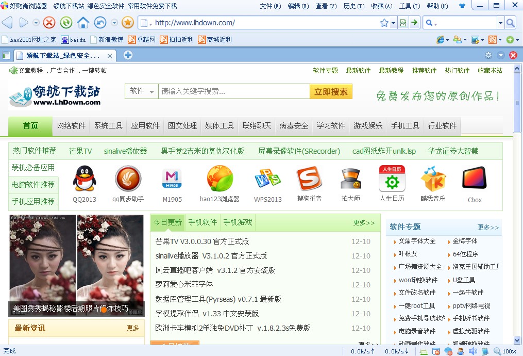523x356 pixels.
Task: Click the 立即搜索 button
Action: tap(331, 91)
